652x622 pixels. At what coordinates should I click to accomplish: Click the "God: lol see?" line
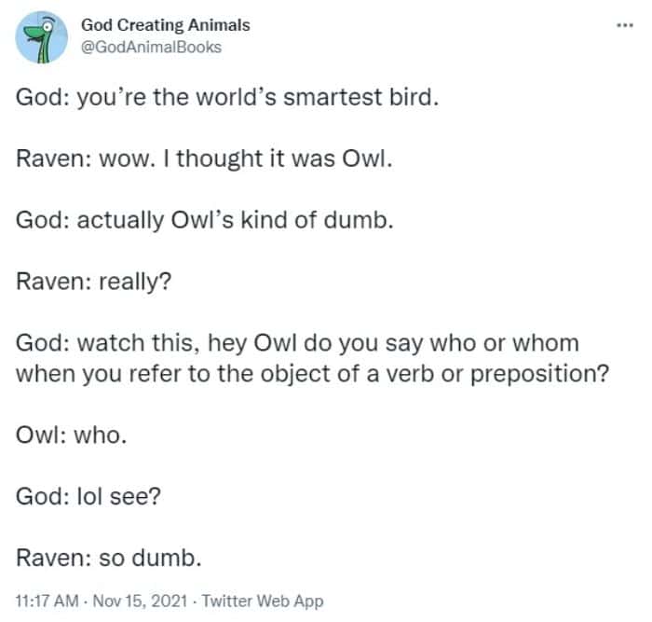click(89, 497)
